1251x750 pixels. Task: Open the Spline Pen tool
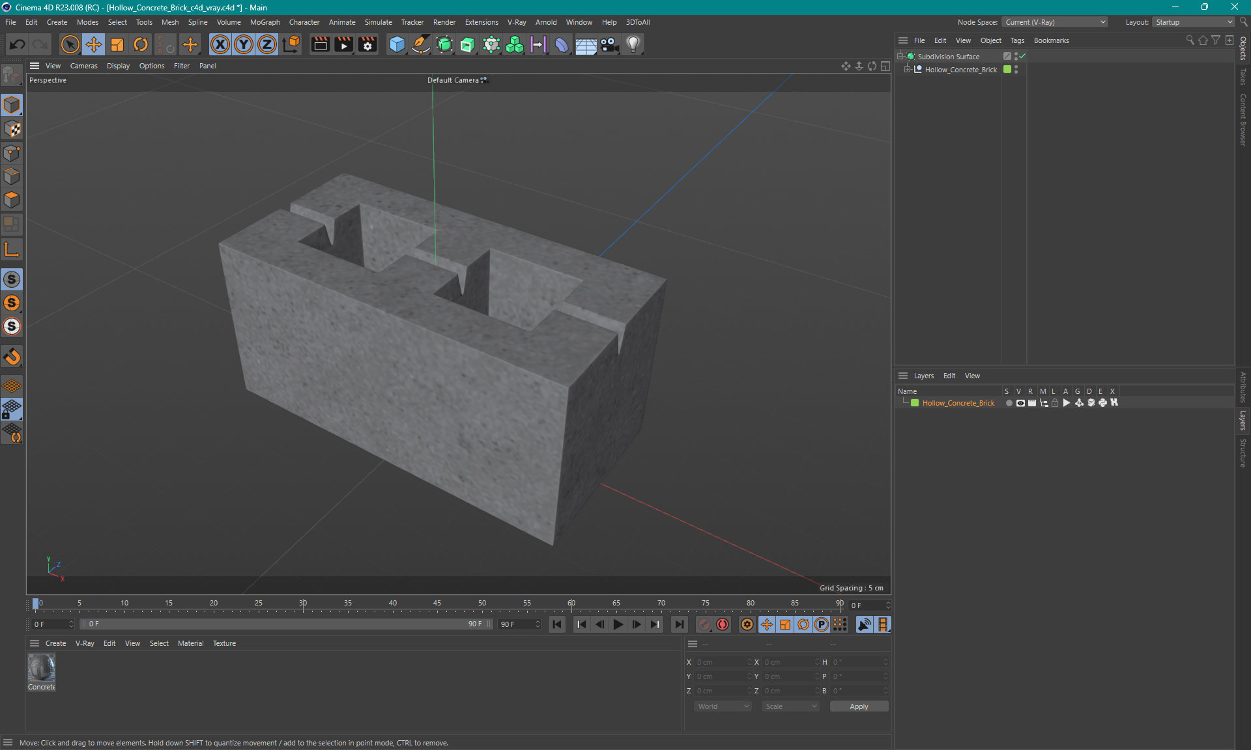tap(421, 44)
